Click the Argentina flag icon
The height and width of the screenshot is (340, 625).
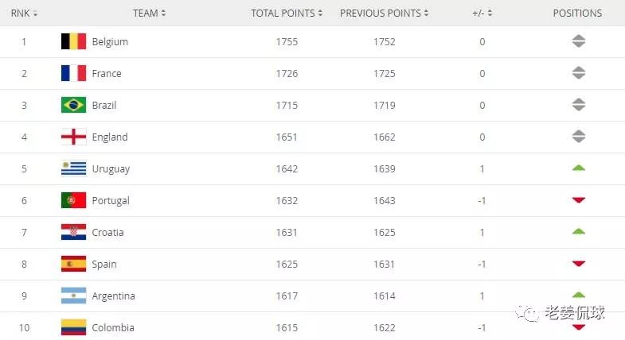73,296
